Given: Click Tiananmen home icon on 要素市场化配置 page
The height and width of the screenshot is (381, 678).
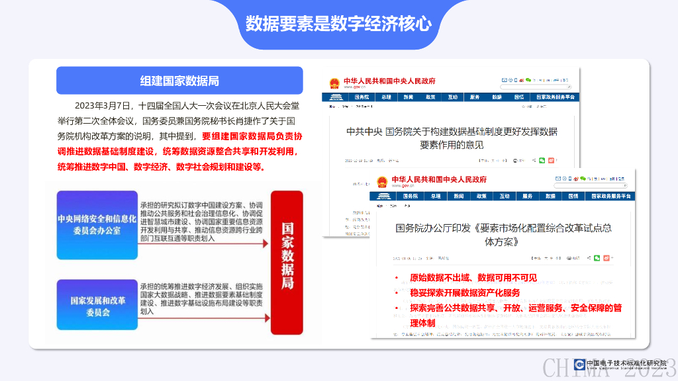Looking at the screenshot, I should point(383,196).
